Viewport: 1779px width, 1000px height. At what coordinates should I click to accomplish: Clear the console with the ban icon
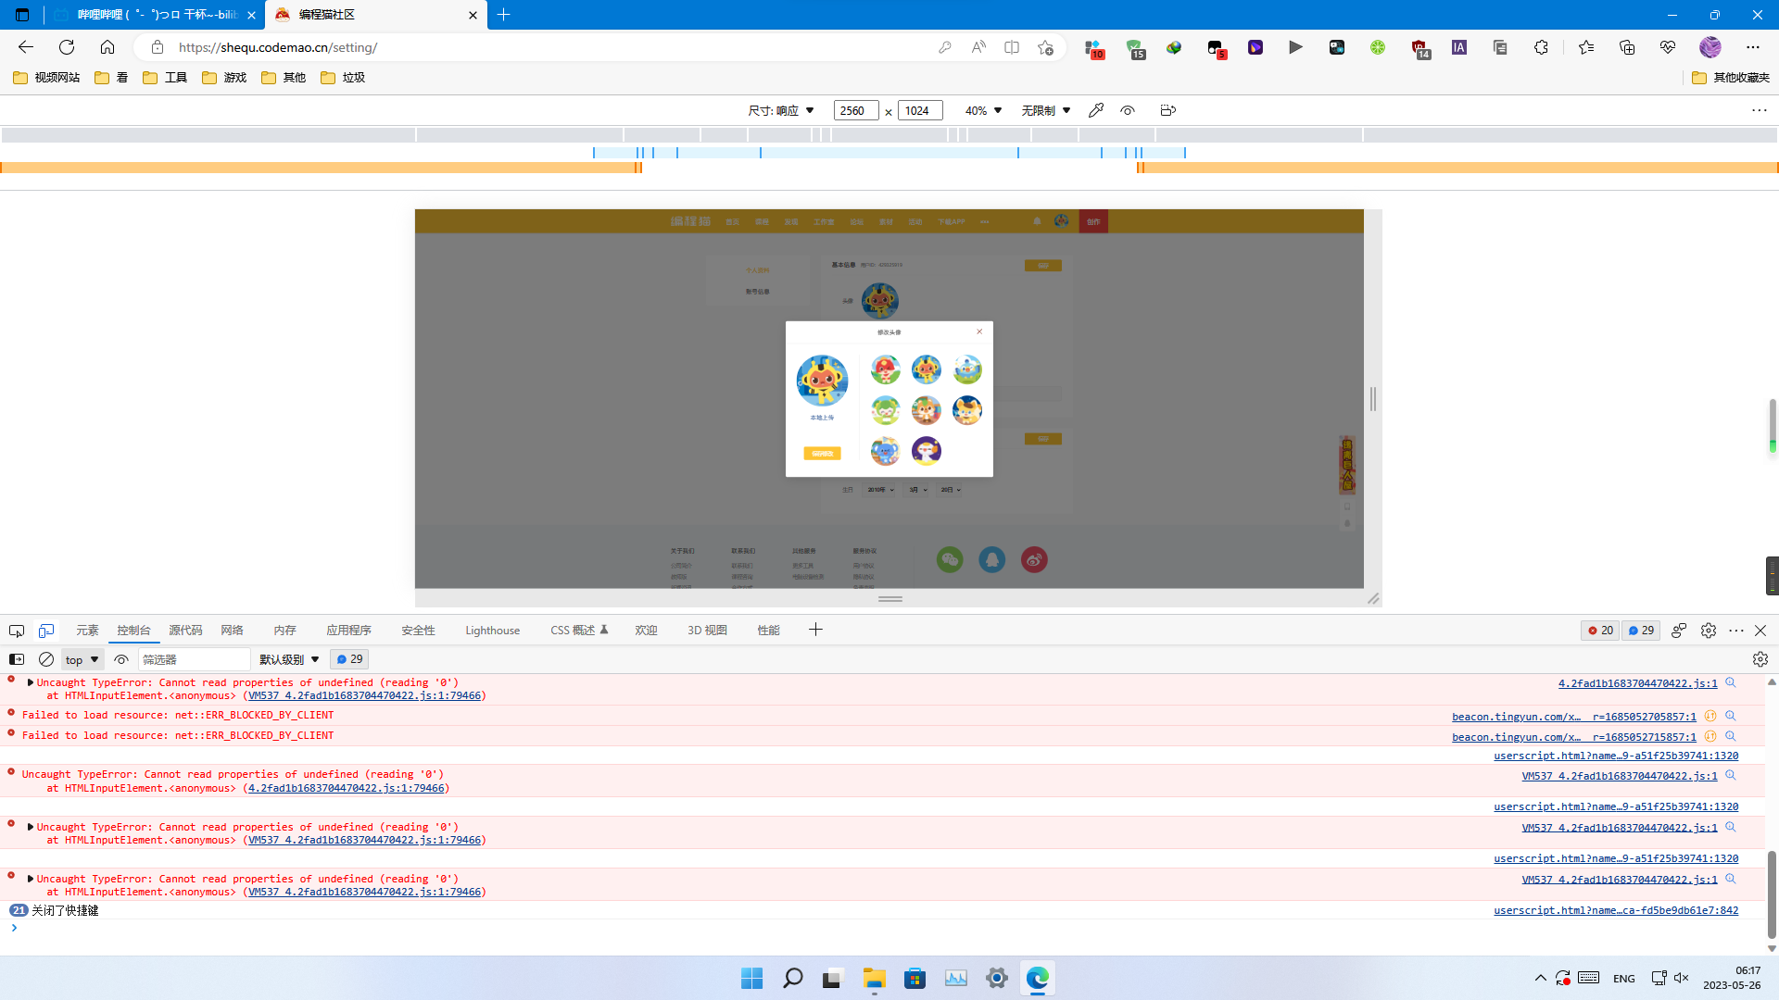[46, 659]
